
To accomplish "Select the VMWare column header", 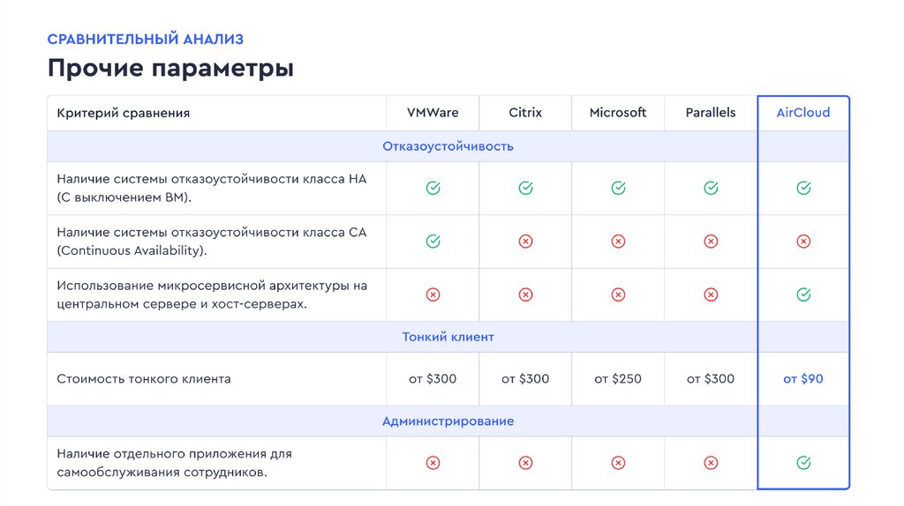I will (433, 113).
